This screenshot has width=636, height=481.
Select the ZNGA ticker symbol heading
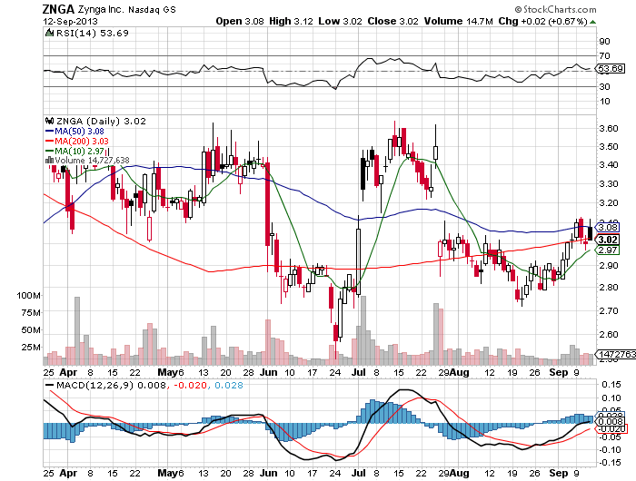point(58,9)
